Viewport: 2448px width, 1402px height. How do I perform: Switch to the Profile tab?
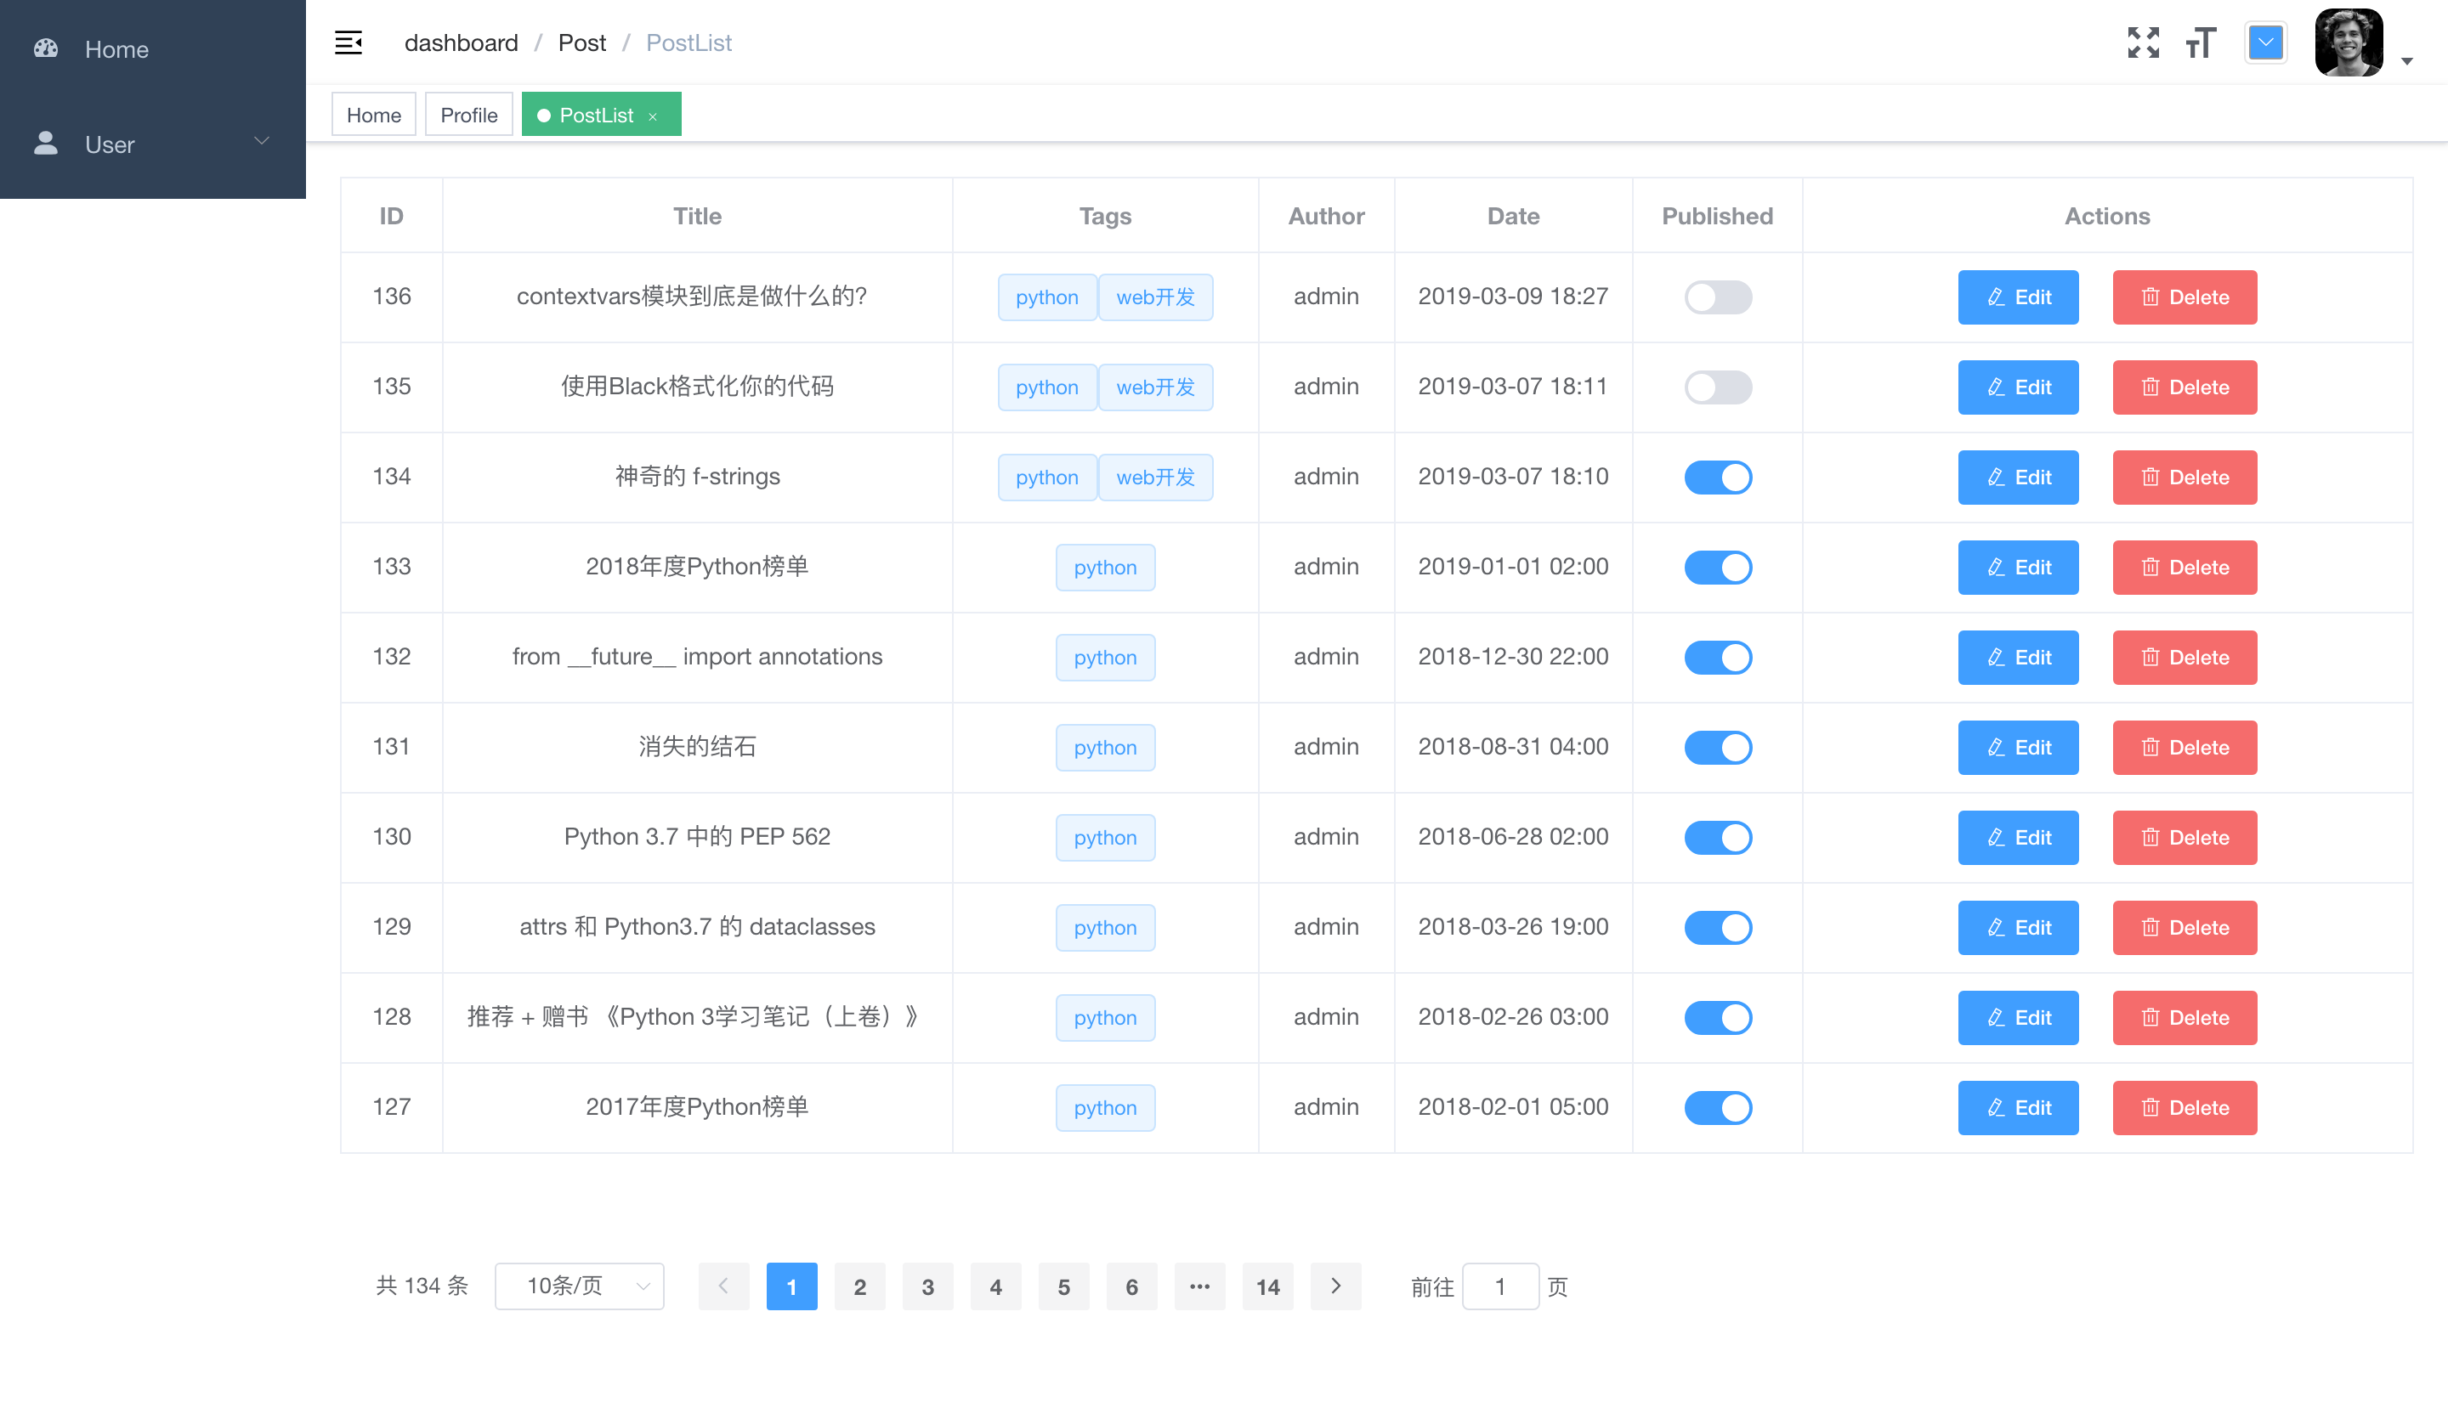click(468, 115)
